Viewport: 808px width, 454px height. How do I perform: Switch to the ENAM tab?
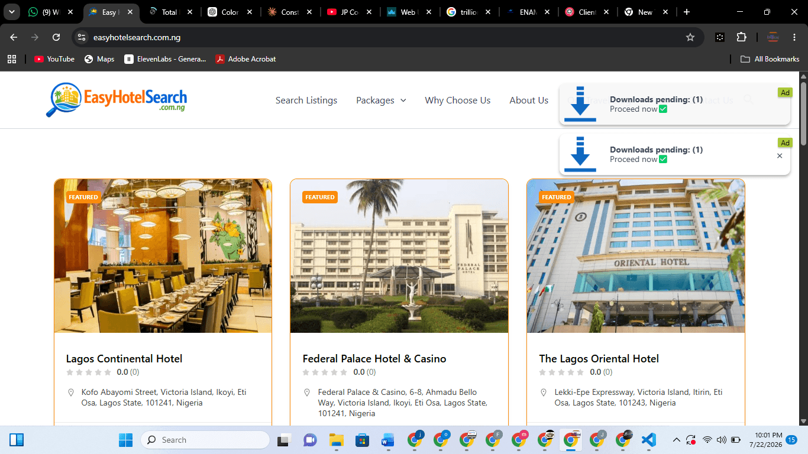(528, 12)
